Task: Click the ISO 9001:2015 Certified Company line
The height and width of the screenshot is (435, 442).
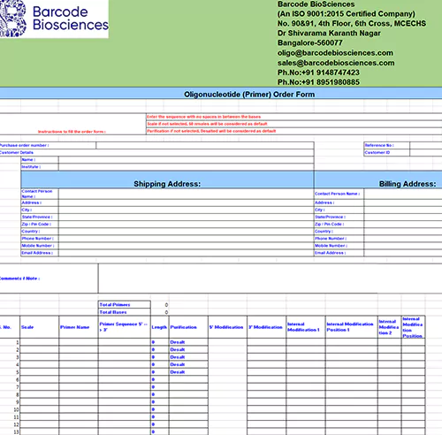Action: pos(347,14)
